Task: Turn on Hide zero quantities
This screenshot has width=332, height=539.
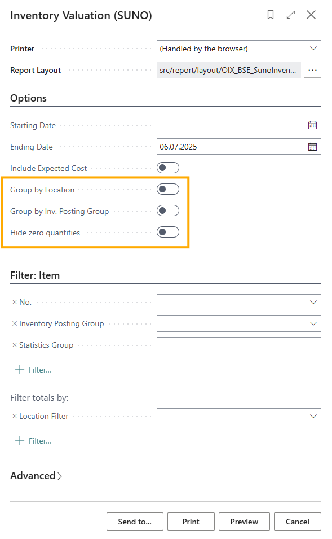Action: tap(168, 232)
